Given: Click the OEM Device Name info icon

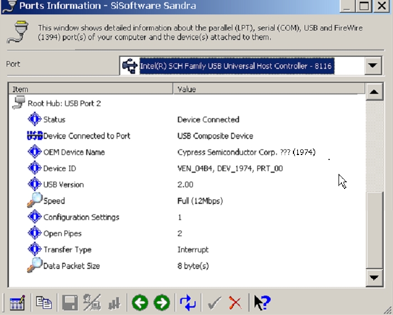Looking at the screenshot, I should coord(34,152).
